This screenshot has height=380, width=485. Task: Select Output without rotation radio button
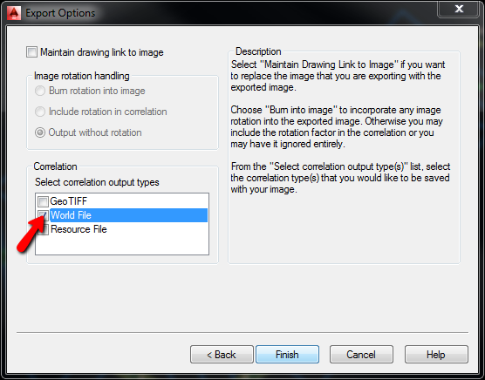(x=40, y=132)
